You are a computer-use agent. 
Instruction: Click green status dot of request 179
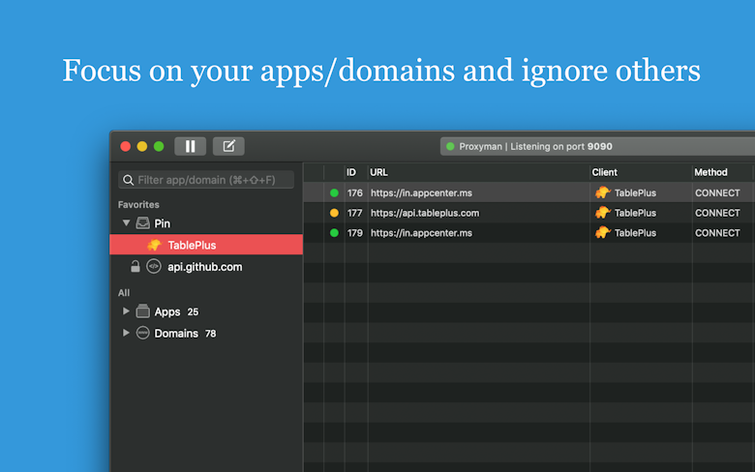click(x=334, y=233)
